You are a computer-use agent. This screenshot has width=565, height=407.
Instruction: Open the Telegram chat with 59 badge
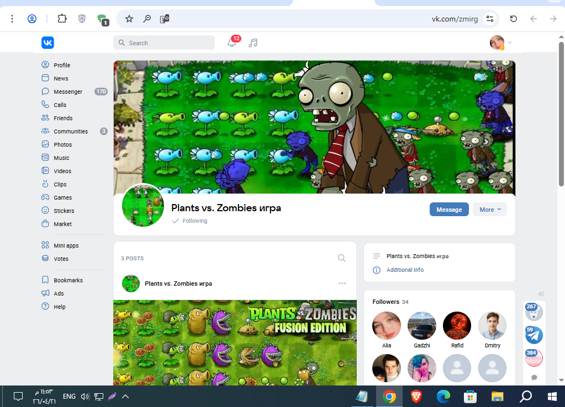pyautogui.click(x=534, y=335)
